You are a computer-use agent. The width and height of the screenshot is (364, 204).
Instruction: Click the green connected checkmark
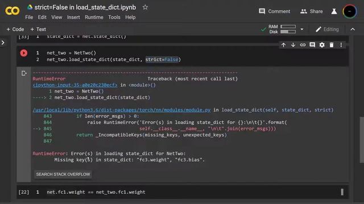(x=263, y=29)
